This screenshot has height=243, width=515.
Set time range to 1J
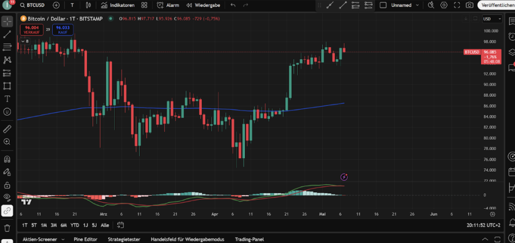point(85,225)
